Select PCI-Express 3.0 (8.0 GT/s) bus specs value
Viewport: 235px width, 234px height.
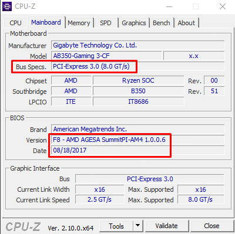[x=138, y=66]
